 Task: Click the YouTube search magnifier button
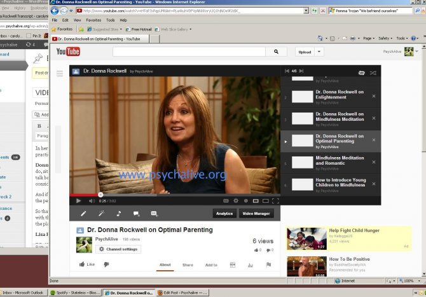pyautogui.click(x=276, y=52)
